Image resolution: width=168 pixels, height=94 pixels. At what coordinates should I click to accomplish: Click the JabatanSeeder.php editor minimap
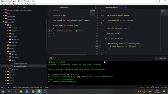164,12
